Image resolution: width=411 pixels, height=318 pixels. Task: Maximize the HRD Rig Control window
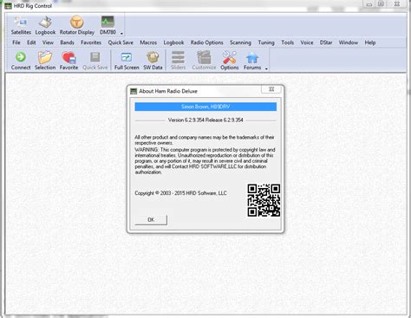click(x=382, y=4)
